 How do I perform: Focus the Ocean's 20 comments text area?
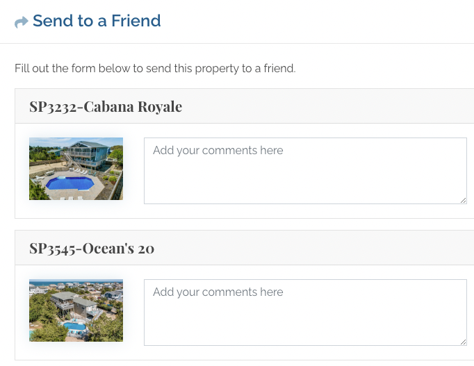coord(305,313)
